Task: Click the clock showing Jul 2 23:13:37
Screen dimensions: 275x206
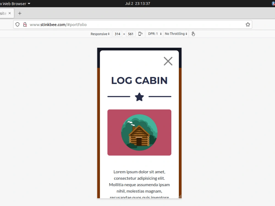Action: (137, 4)
